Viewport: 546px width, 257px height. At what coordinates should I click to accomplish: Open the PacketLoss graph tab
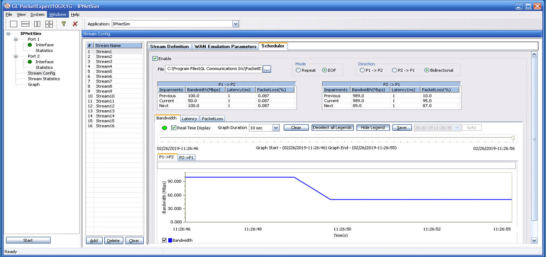coord(212,119)
